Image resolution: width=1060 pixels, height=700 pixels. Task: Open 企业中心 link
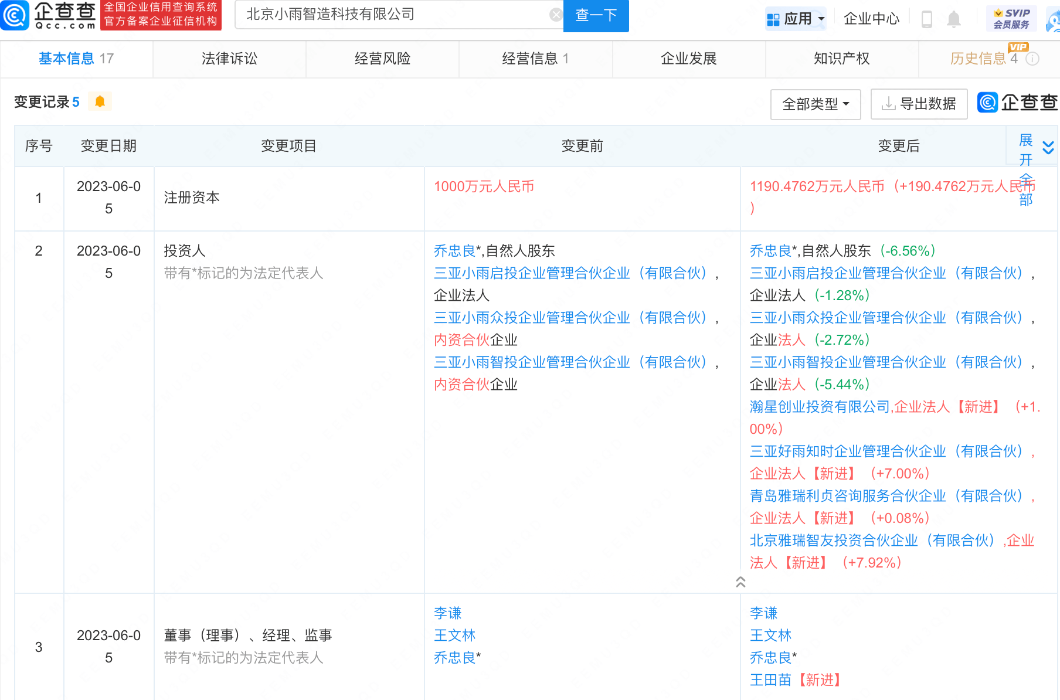(871, 19)
